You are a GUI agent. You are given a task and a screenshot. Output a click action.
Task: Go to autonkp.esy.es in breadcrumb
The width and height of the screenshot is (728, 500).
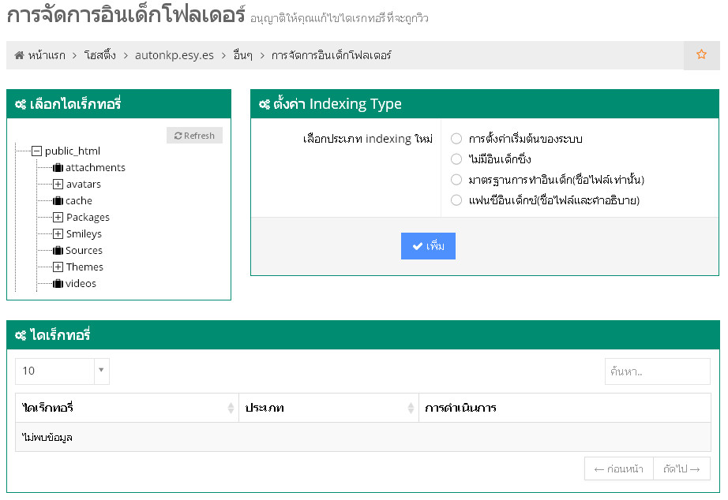pyautogui.click(x=174, y=56)
